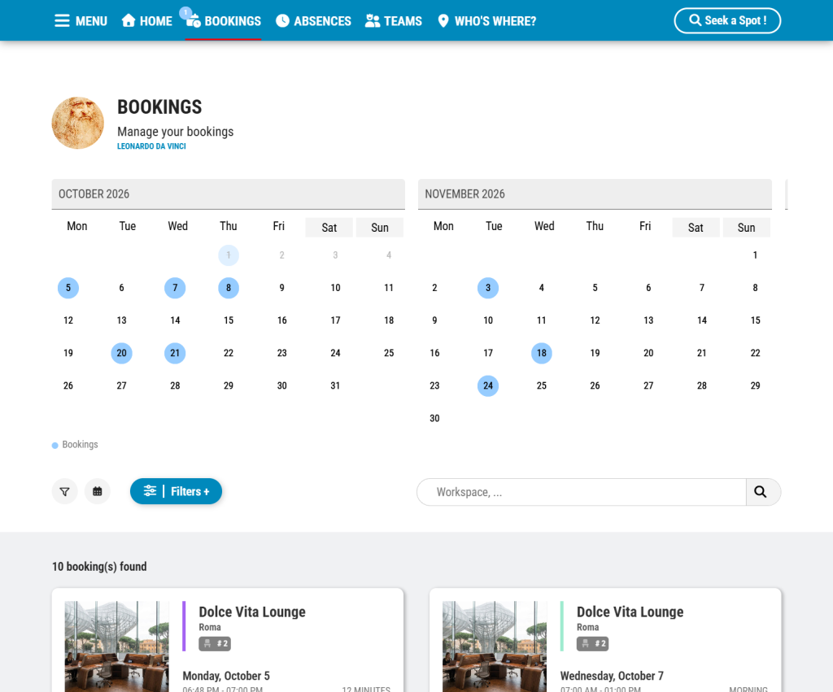833x692 pixels.
Task: Click October 1 in calendar
Action: [x=229, y=255]
